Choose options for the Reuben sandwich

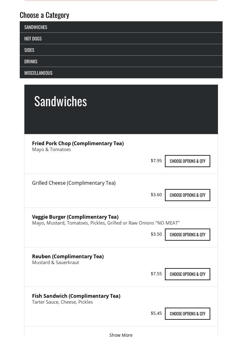(187, 274)
